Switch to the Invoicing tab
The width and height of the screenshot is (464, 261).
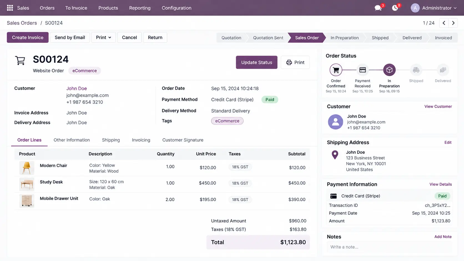click(141, 140)
